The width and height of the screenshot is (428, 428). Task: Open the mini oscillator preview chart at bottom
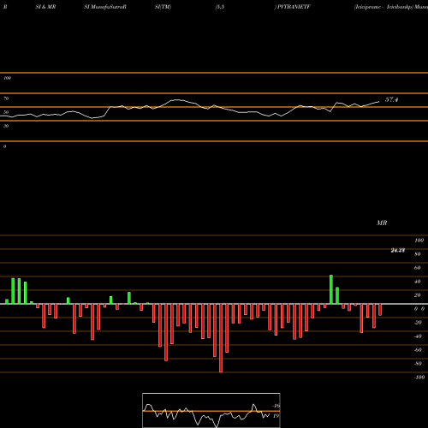coord(211,410)
